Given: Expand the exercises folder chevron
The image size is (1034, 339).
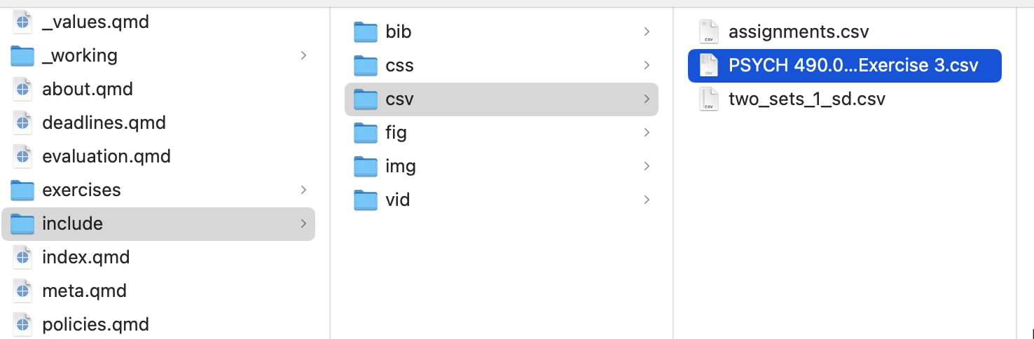Looking at the screenshot, I should pos(303,190).
